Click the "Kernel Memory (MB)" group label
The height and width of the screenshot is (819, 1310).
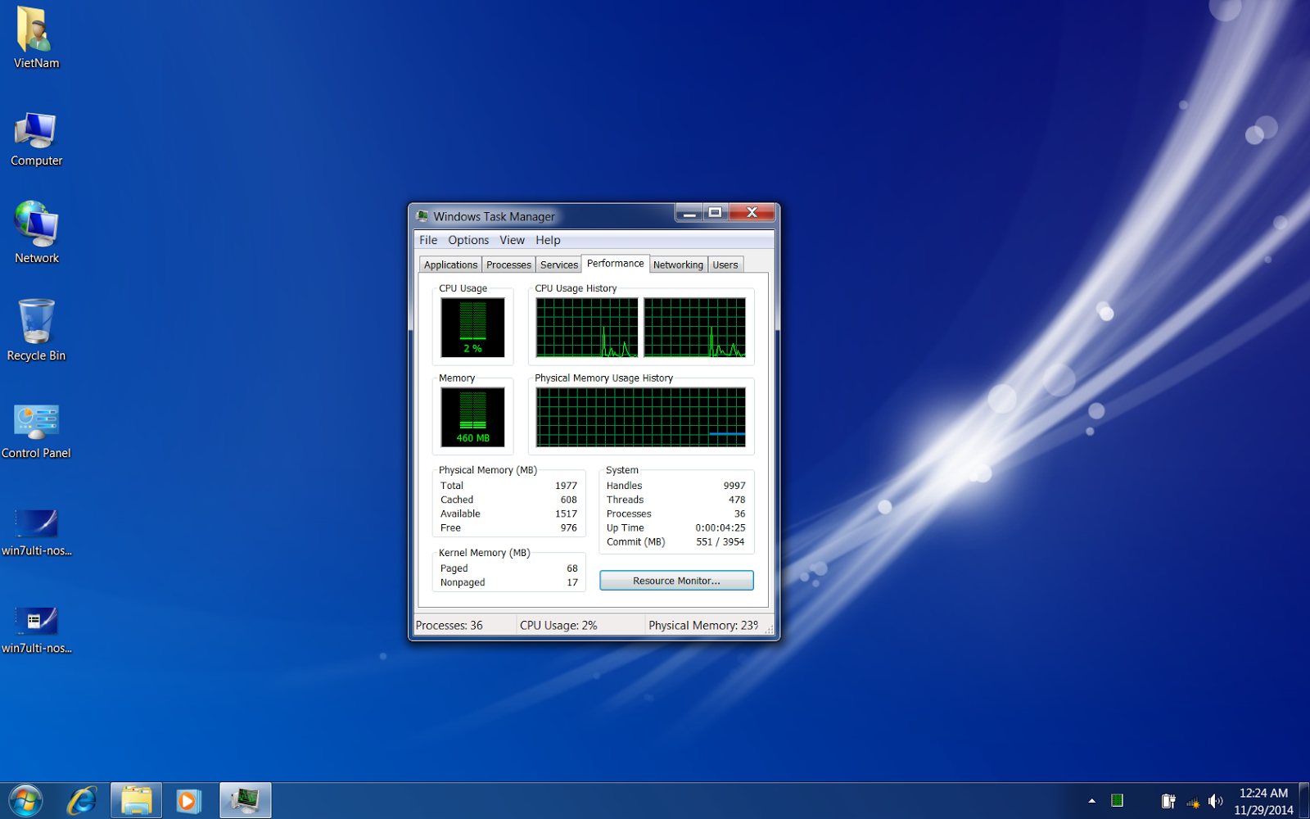pyautogui.click(x=484, y=553)
